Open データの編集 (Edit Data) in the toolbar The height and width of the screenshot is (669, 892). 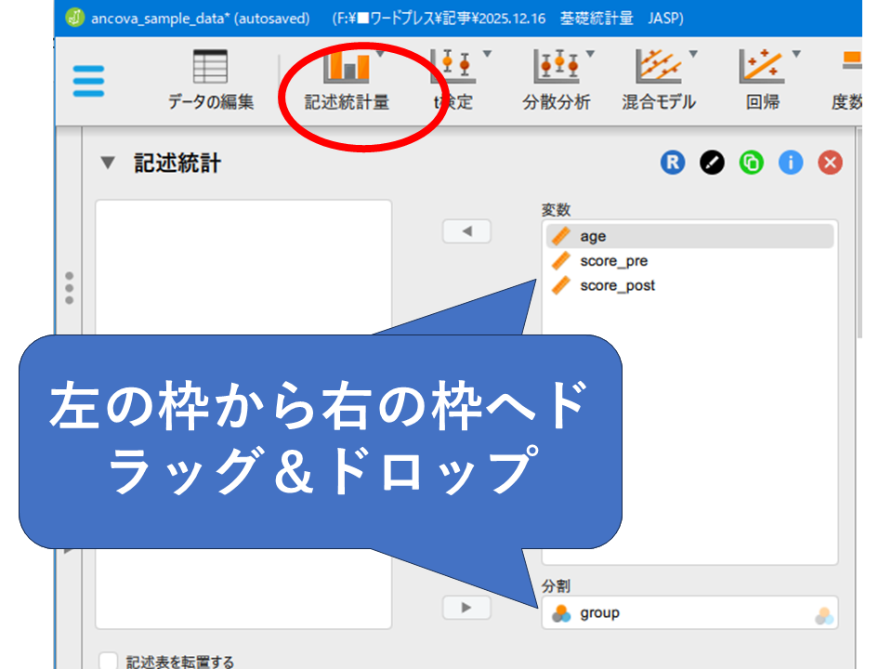click(211, 81)
